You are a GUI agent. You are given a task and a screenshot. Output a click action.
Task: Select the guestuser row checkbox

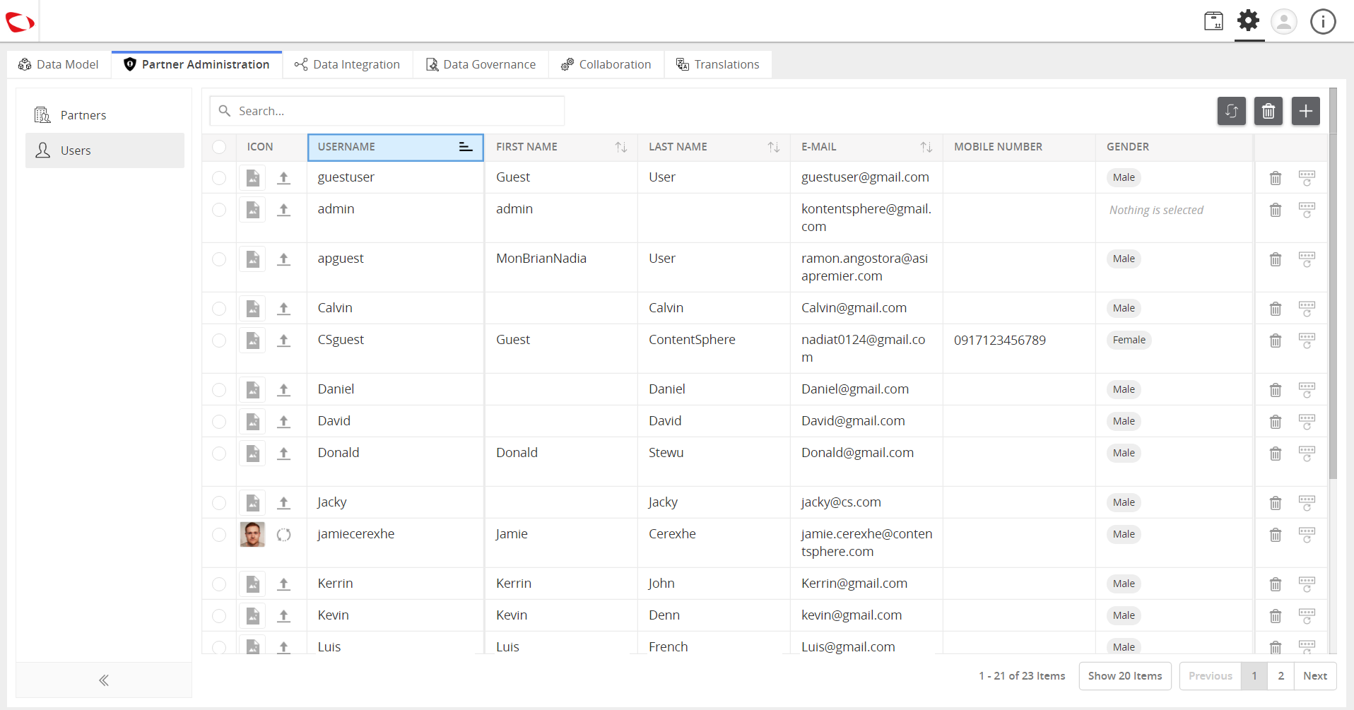(x=219, y=178)
